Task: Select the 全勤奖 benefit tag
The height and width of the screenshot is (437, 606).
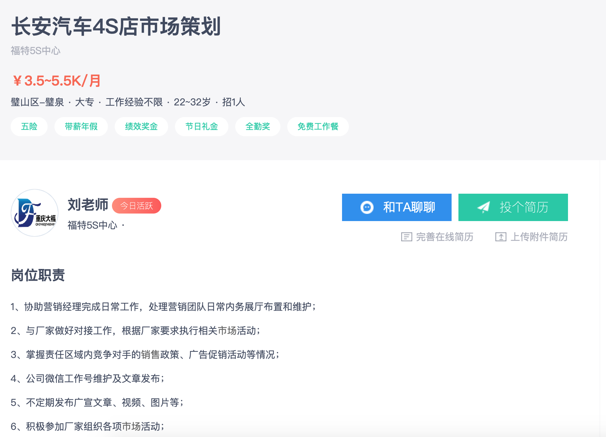Action: [x=258, y=127]
